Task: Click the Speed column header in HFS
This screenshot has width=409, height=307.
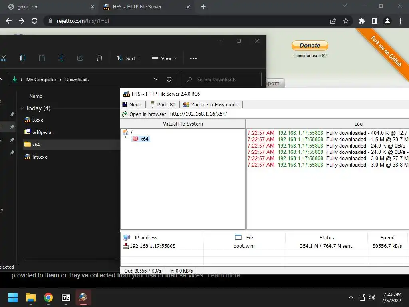Action: point(387,237)
